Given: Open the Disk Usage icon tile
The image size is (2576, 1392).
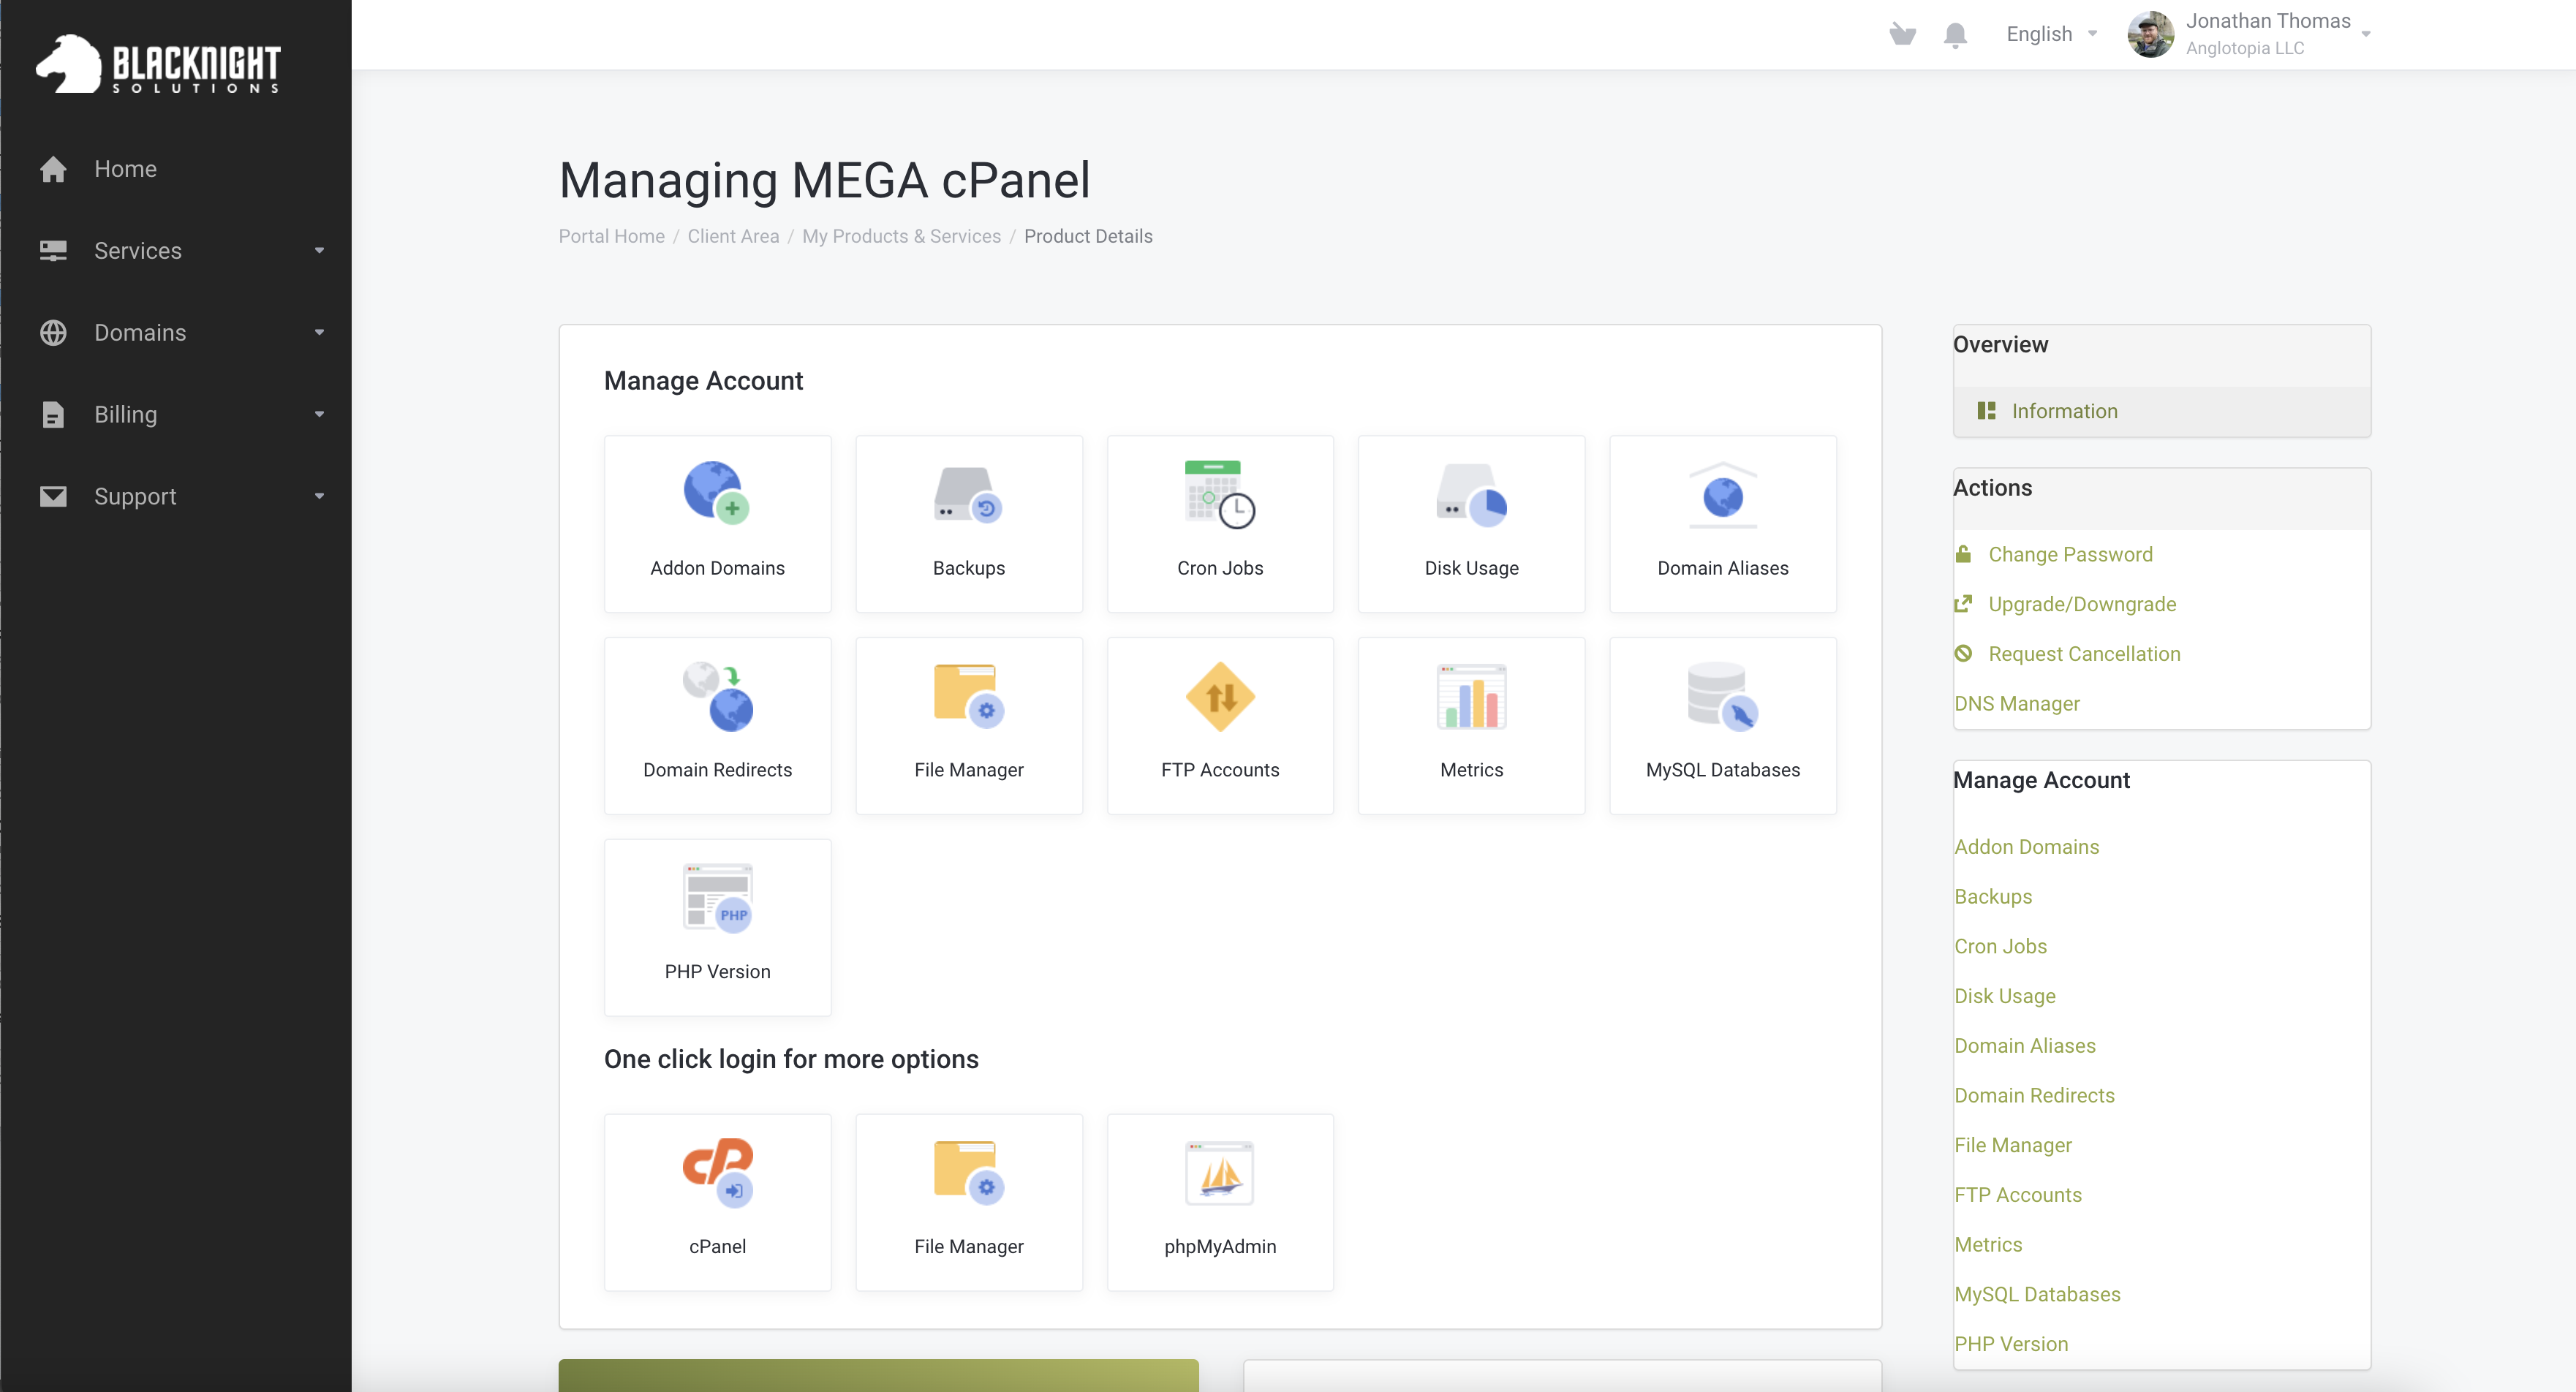Looking at the screenshot, I should click(1471, 523).
